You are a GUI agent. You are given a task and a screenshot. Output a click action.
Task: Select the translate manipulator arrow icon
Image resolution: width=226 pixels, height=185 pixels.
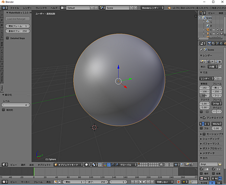click(109, 165)
